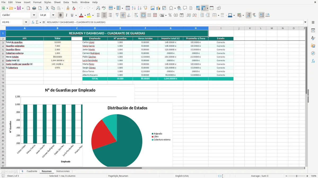This screenshot has height=178, width=318.
Task: Toggle Align Left
Action: tap(98, 15)
